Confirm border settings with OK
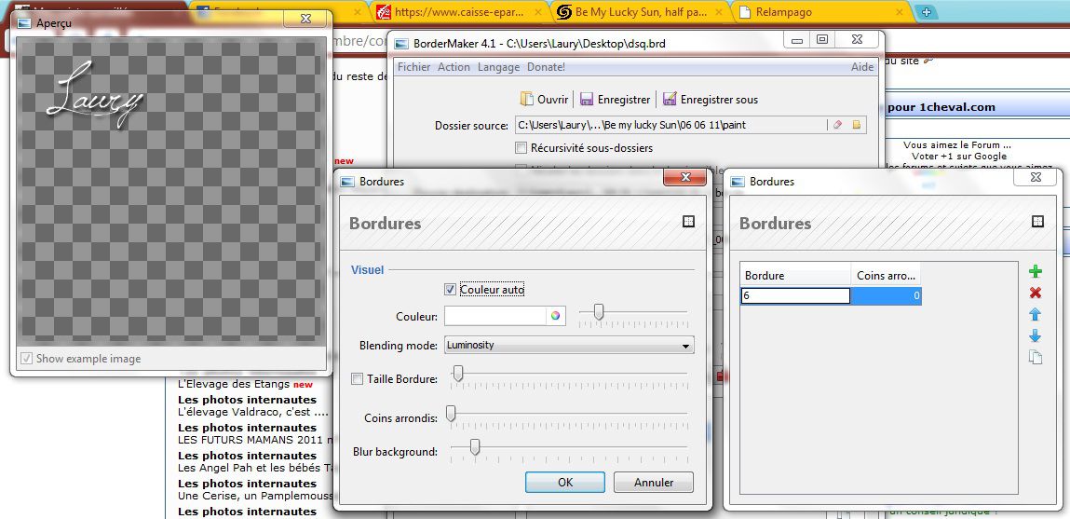 pos(565,483)
